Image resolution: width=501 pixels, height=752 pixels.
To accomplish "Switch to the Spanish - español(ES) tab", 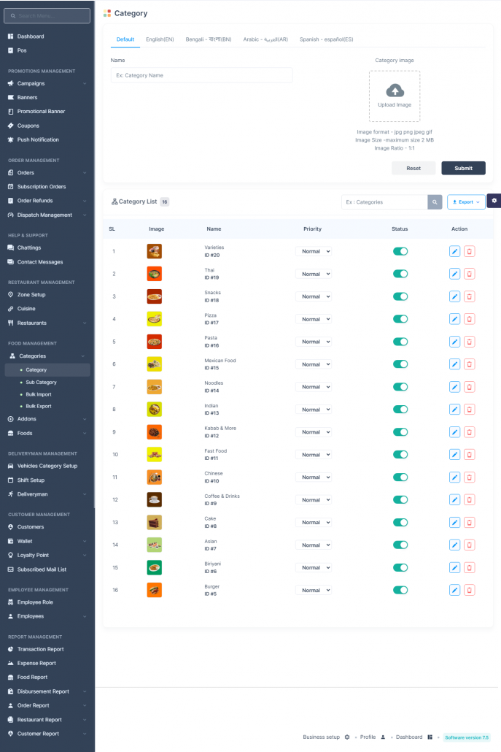I will pyautogui.click(x=326, y=39).
